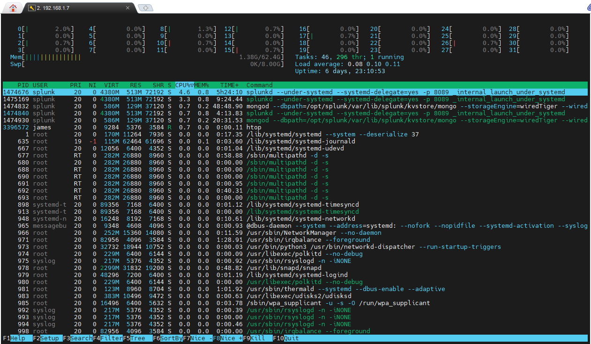This screenshot has width=591, height=344.
Task: Select the systemd-networkd process row
Action: point(295,219)
